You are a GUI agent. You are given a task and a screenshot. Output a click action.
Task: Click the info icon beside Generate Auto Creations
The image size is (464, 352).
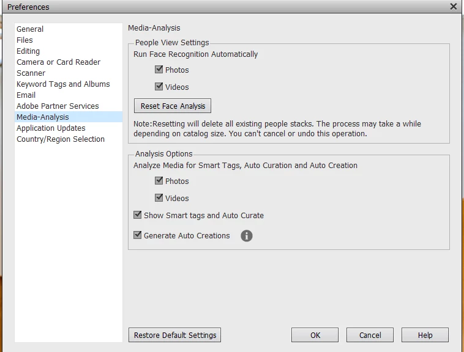pos(247,236)
